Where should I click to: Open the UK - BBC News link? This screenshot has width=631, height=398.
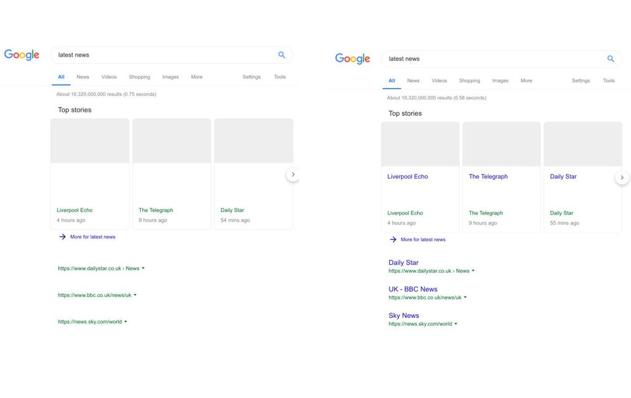pyautogui.click(x=413, y=289)
